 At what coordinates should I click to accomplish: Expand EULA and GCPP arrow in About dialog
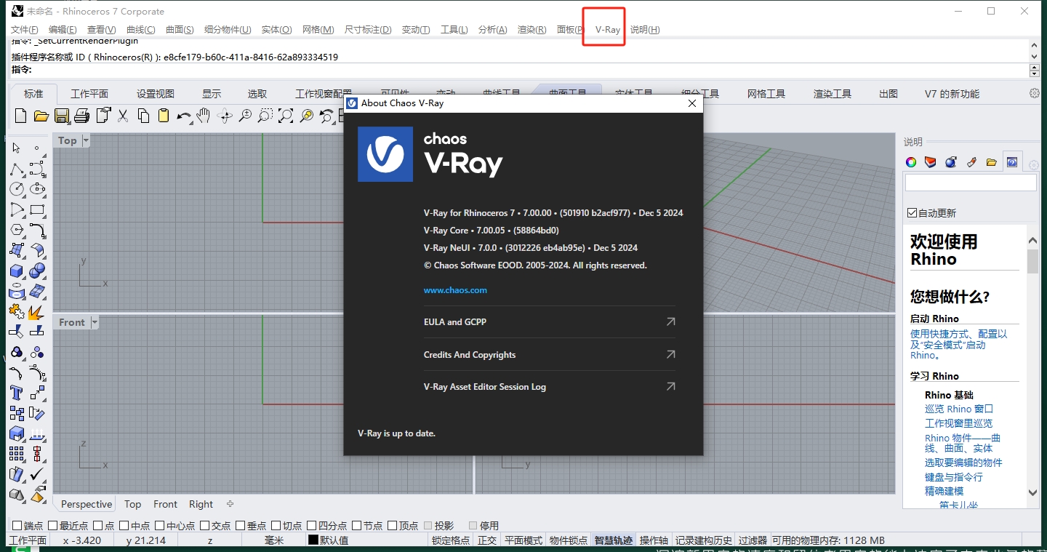[x=670, y=321]
